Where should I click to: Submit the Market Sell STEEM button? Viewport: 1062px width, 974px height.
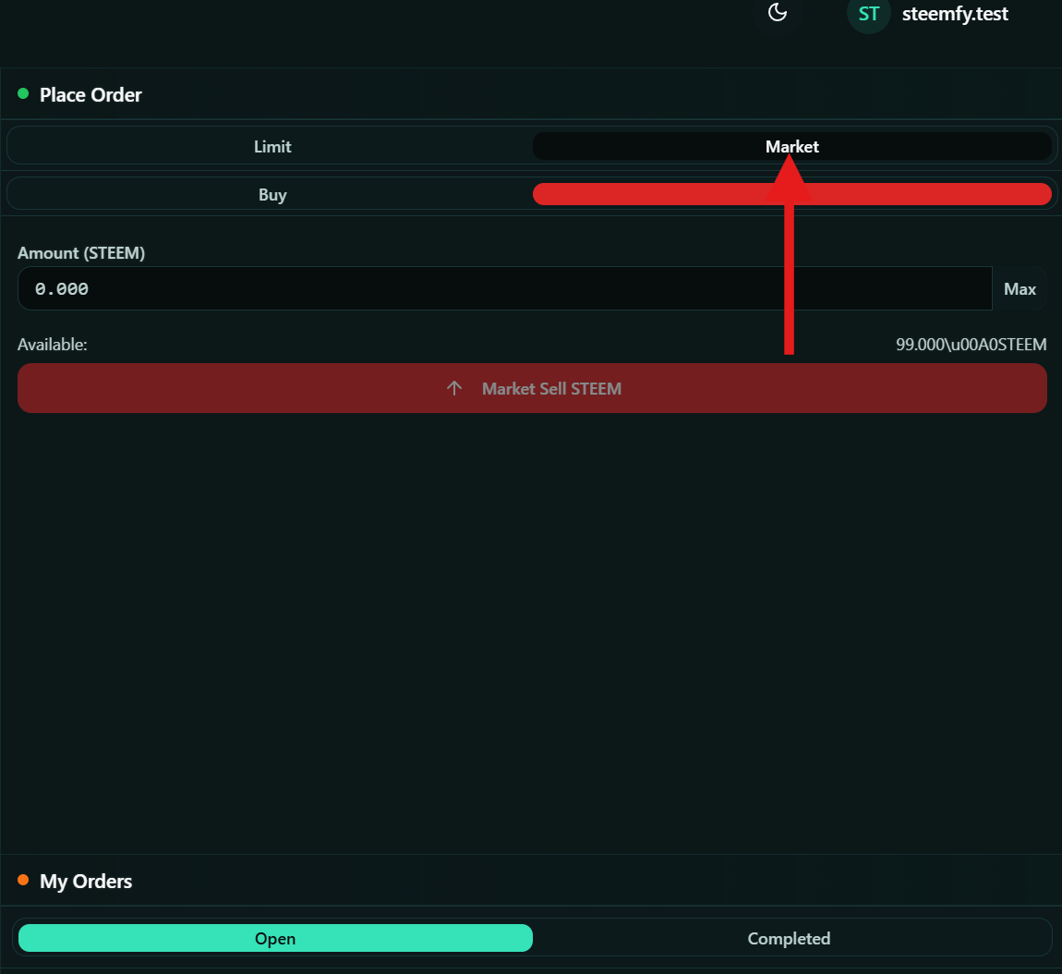(532, 388)
